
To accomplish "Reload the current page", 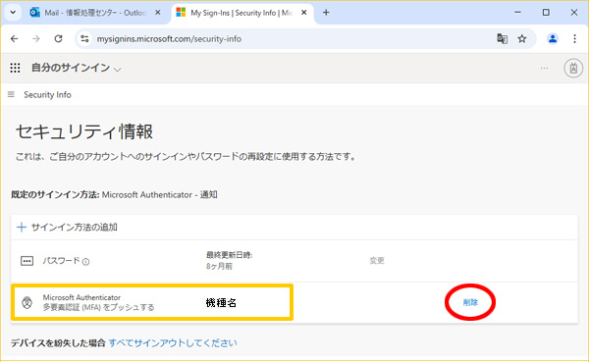I will point(58,38).
